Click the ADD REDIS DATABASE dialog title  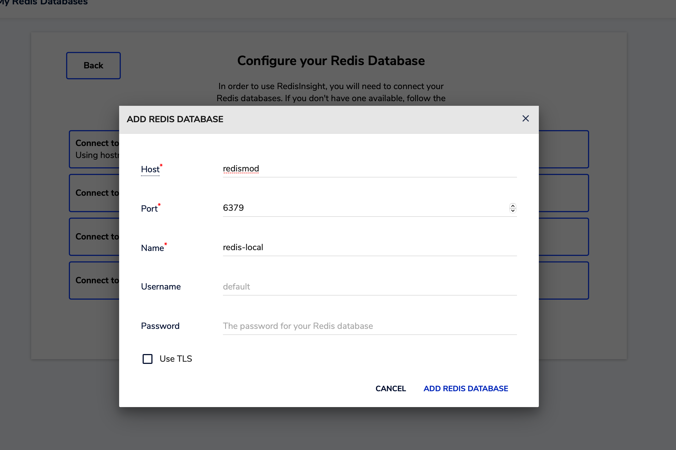click(175, 119)
